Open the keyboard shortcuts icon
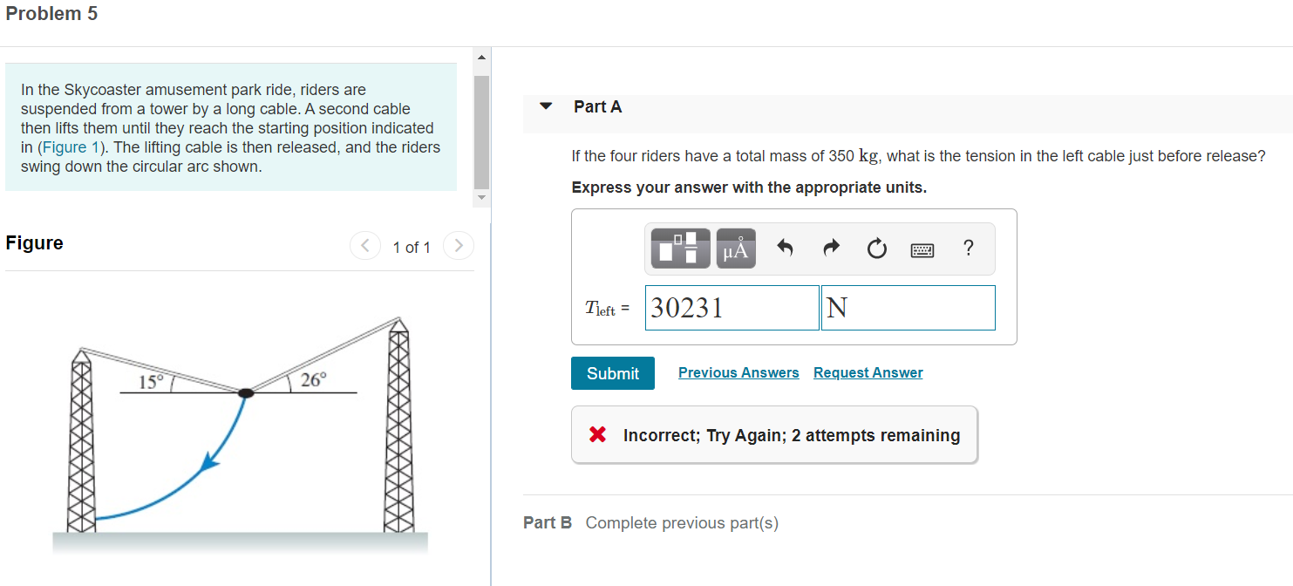 922,250
